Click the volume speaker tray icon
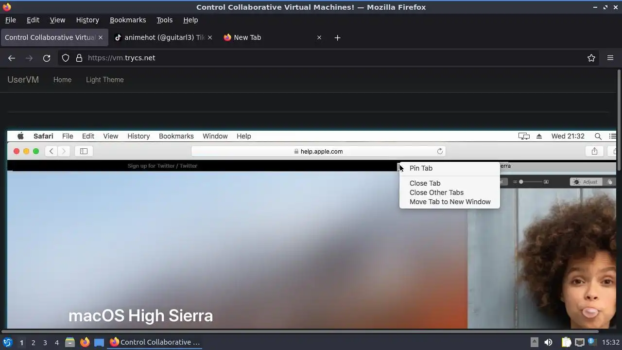This screenshot has width=622, height=350. click(x=548, y=342)
